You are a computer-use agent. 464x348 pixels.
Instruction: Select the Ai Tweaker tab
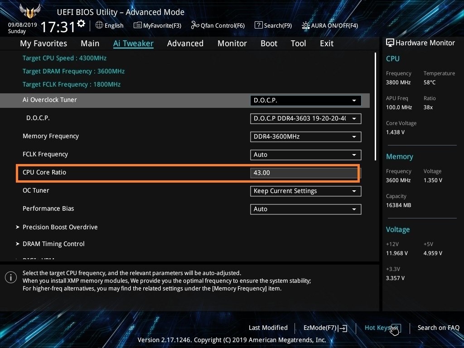coord(133,43)
